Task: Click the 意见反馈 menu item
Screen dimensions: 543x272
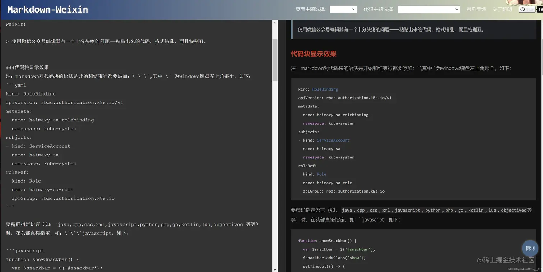Action: pos(476,9)
